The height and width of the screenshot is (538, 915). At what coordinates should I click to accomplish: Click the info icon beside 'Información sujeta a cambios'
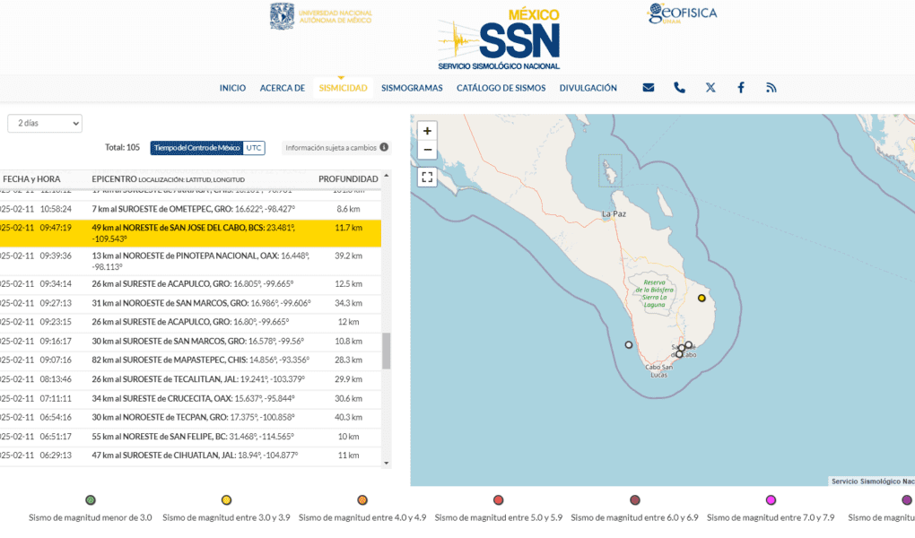[384, 148]
